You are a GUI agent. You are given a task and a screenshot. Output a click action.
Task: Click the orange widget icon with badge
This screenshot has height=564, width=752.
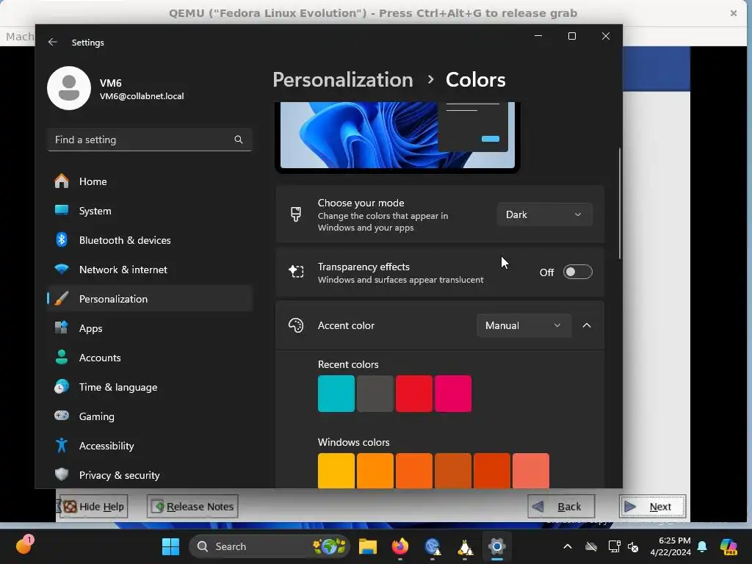(x=24, y=546)
